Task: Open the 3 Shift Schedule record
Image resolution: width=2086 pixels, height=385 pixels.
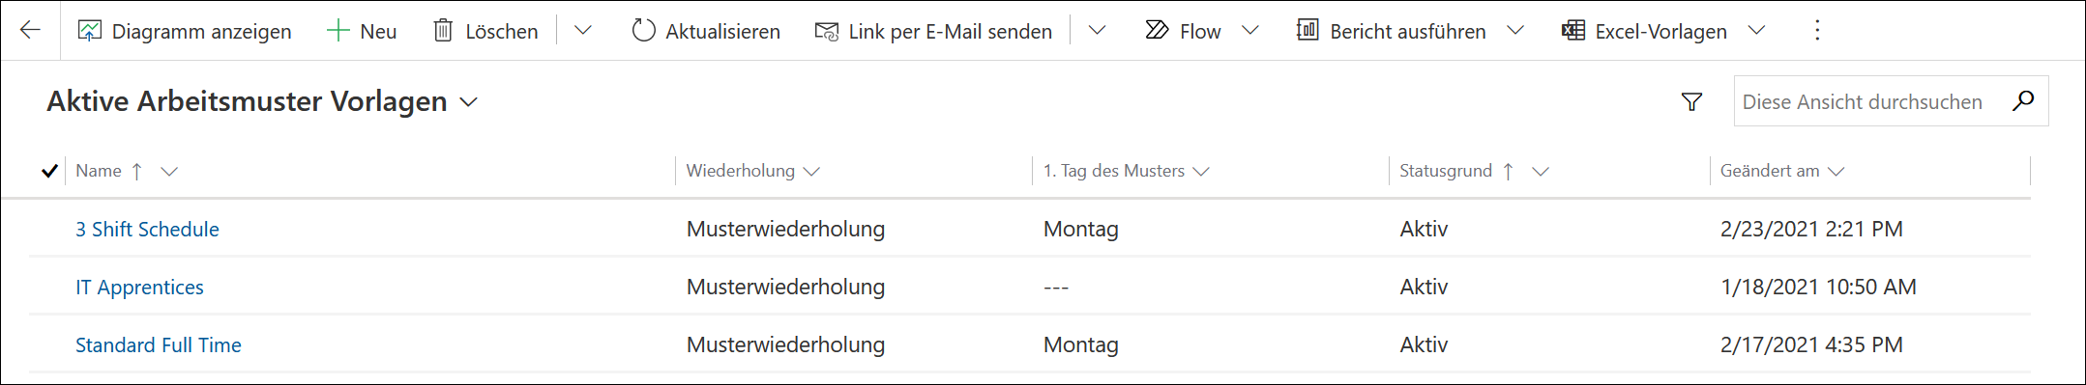Action: click(x=147, y=229)
